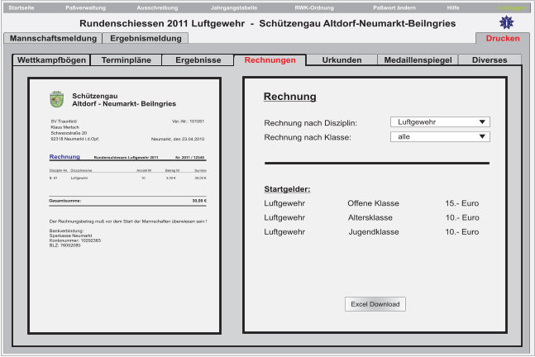Select Paßwort ändern in top menu
The width and height of the screenshot is (535, 357).
(x=394, y=7)
